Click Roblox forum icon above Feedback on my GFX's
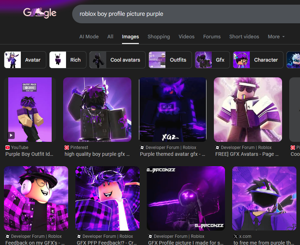 pos(8,236)
